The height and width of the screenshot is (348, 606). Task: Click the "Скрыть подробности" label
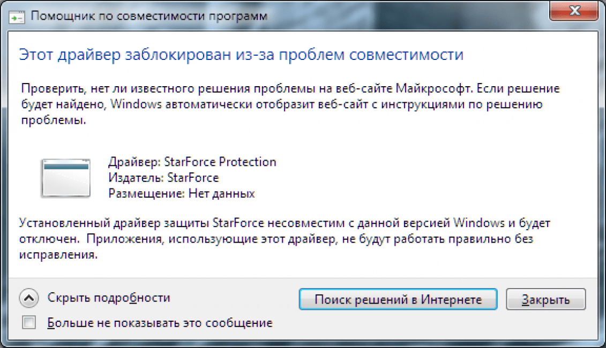(109, 298)
